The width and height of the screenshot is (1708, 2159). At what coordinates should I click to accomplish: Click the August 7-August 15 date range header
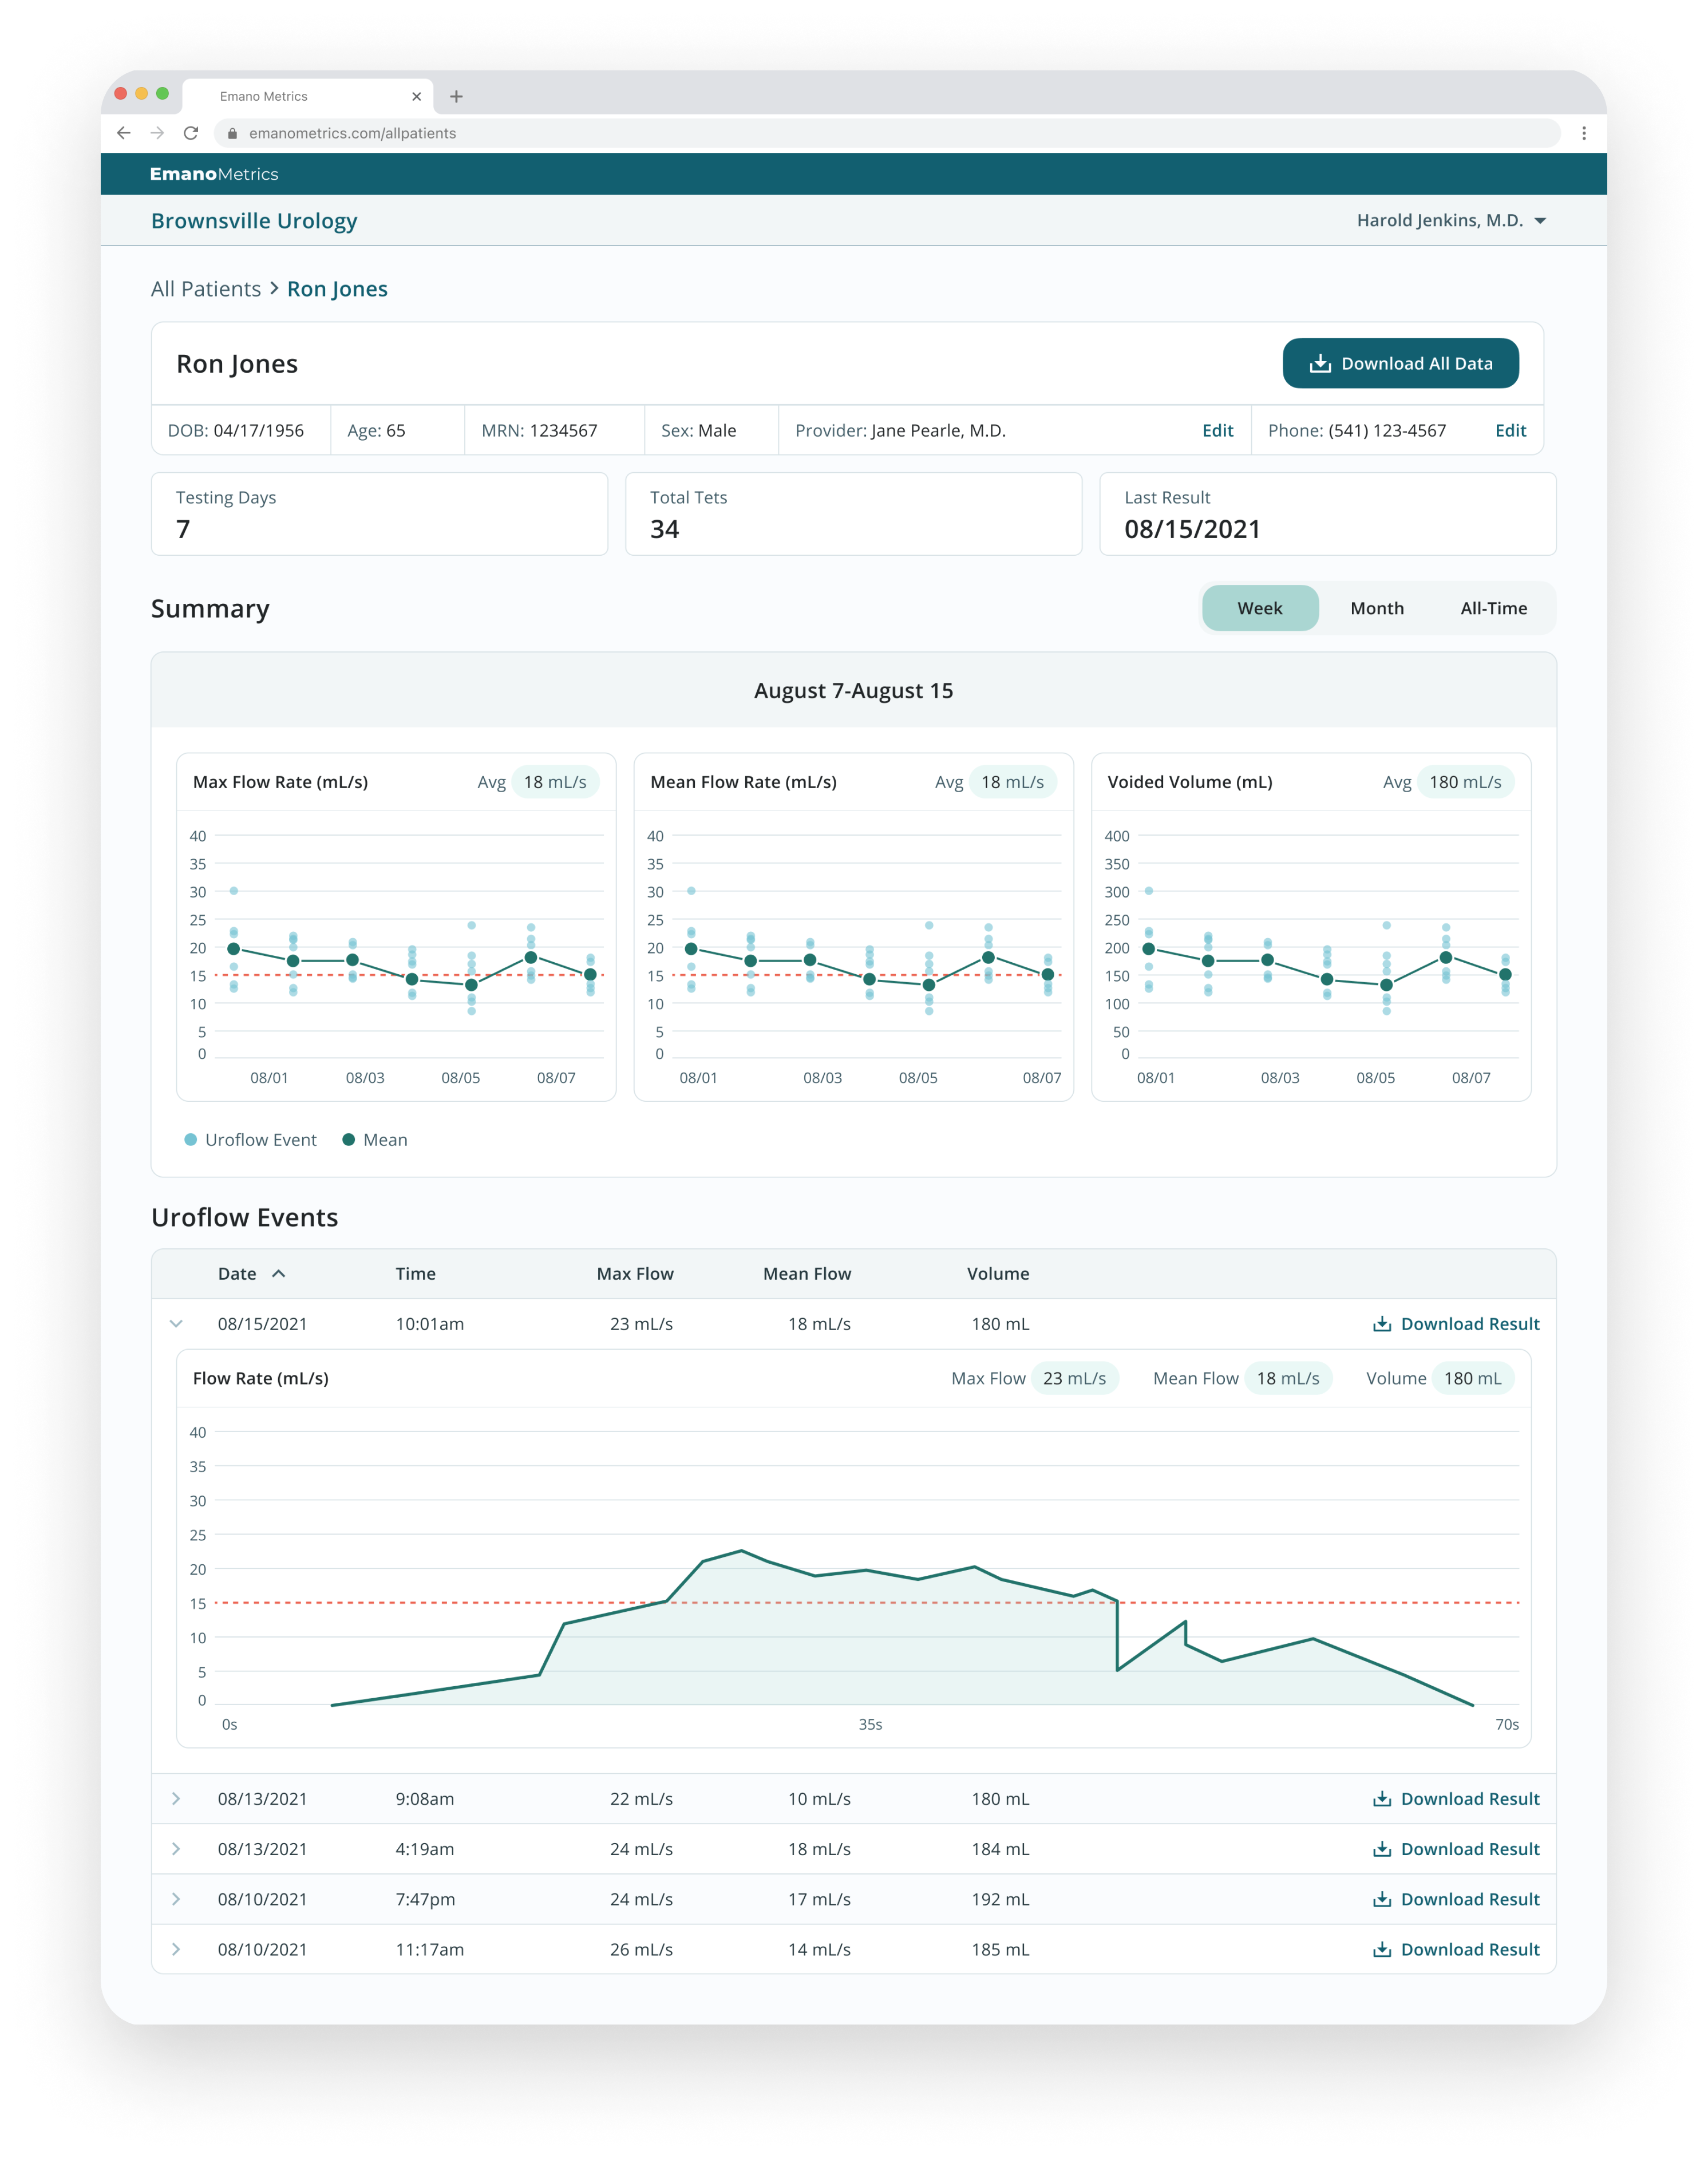853,691
